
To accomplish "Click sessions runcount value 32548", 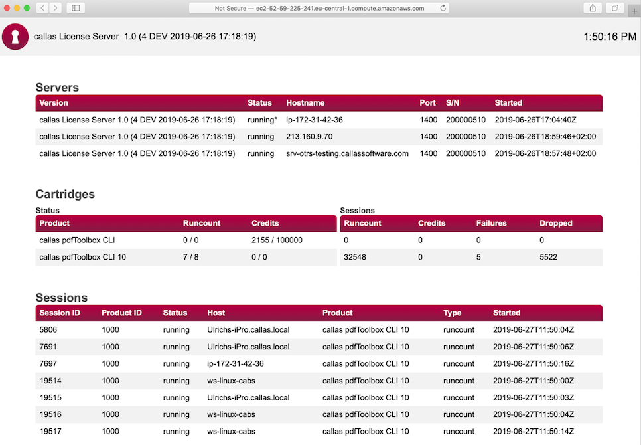I will tap(355, 257).
